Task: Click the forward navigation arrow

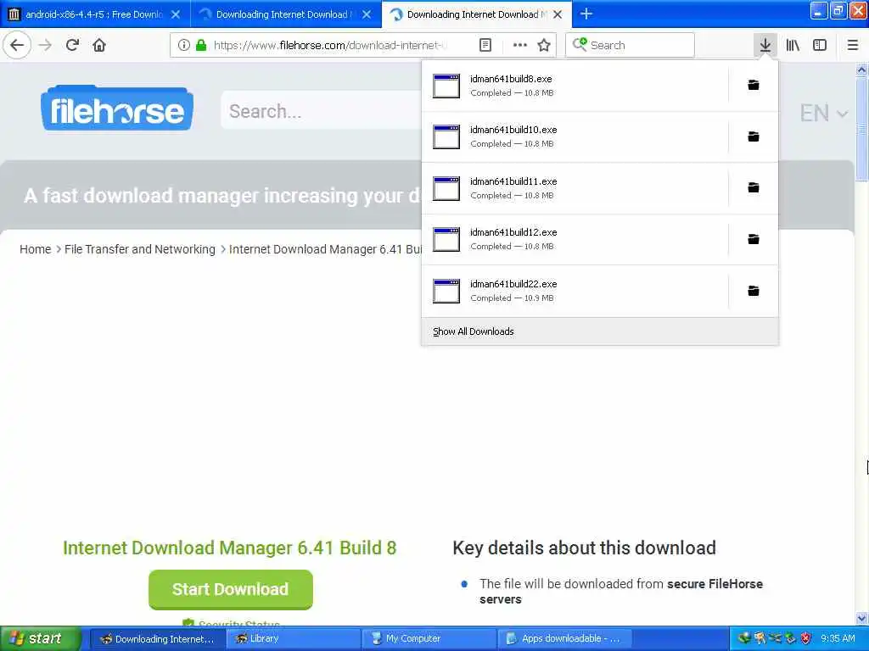Action: click(45, 45)
